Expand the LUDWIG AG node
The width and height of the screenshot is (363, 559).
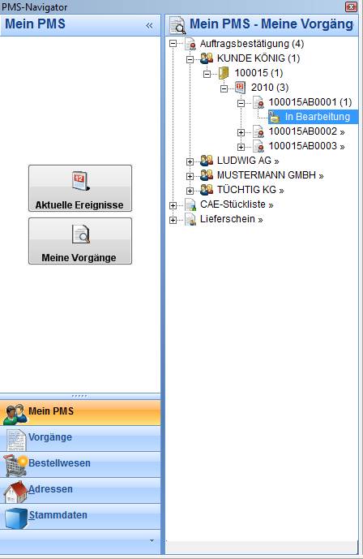pyautogui.click(x=190, y=161)
